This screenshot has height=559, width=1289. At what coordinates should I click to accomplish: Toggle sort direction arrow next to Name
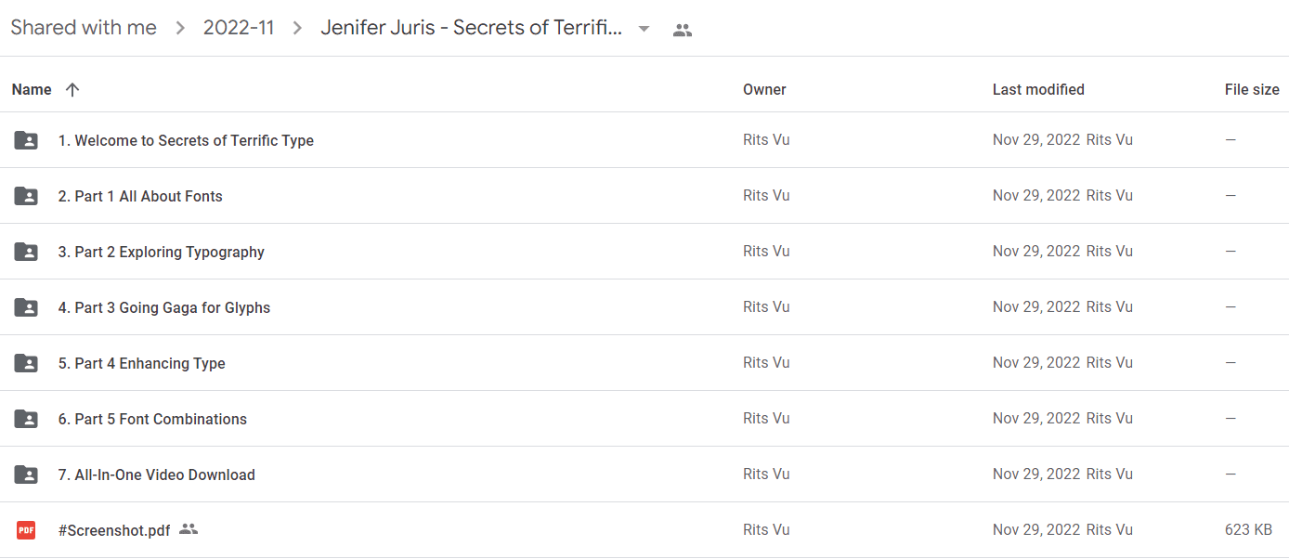coord(72,89)
